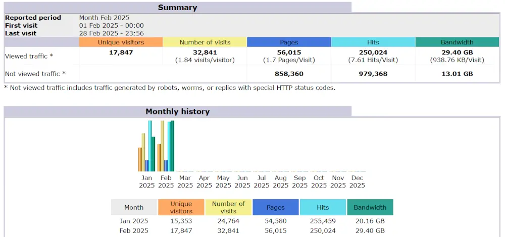
Task: Click the "Feb 2025" label under the chart
Action: (x=166, y=182)
